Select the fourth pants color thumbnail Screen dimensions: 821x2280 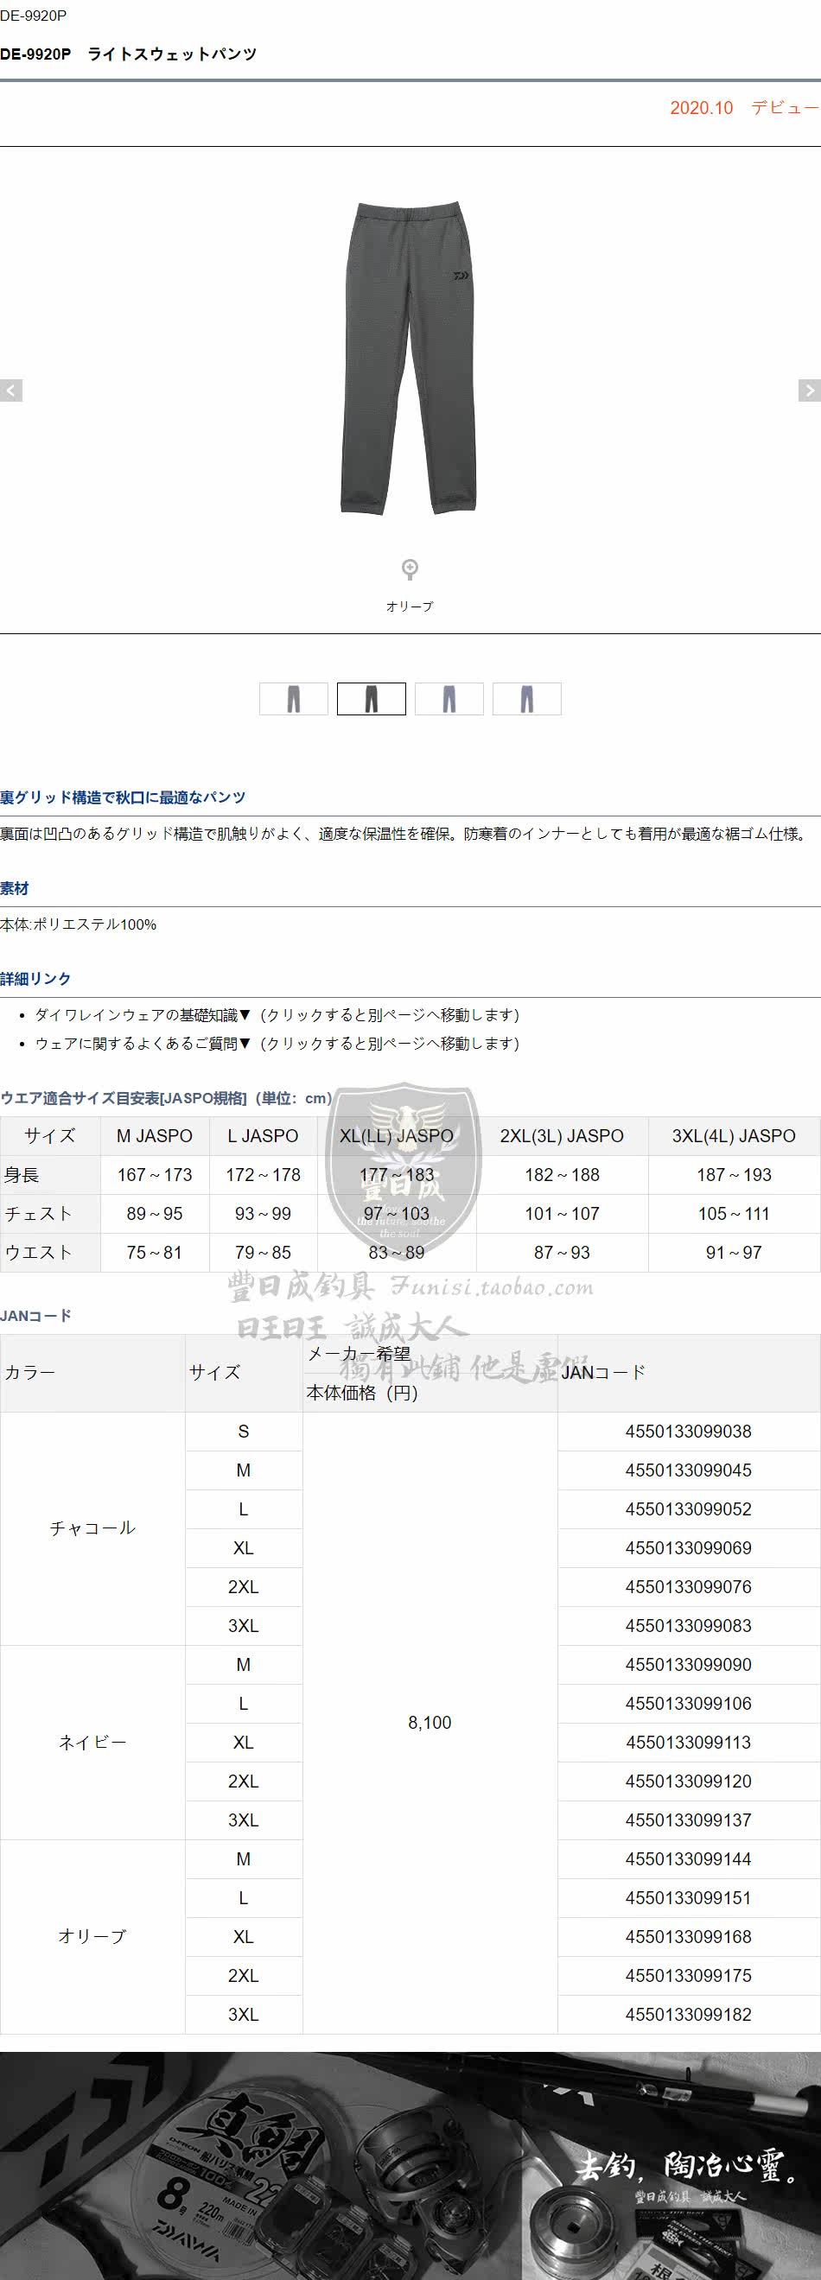527,698
